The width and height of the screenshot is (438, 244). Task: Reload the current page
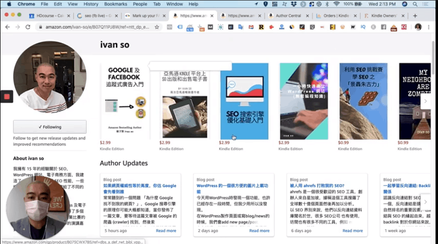pos(28,27)
